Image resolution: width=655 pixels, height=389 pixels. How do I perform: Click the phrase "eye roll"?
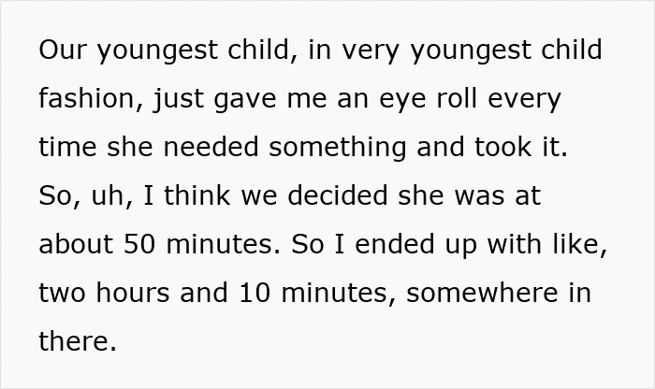pos(429,99)
